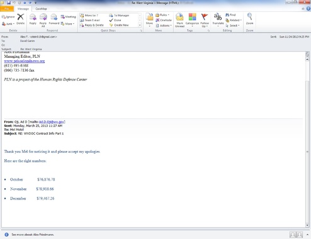Open the Related dropdown
The image size is (311, 239).
click(x=234, y=20)
